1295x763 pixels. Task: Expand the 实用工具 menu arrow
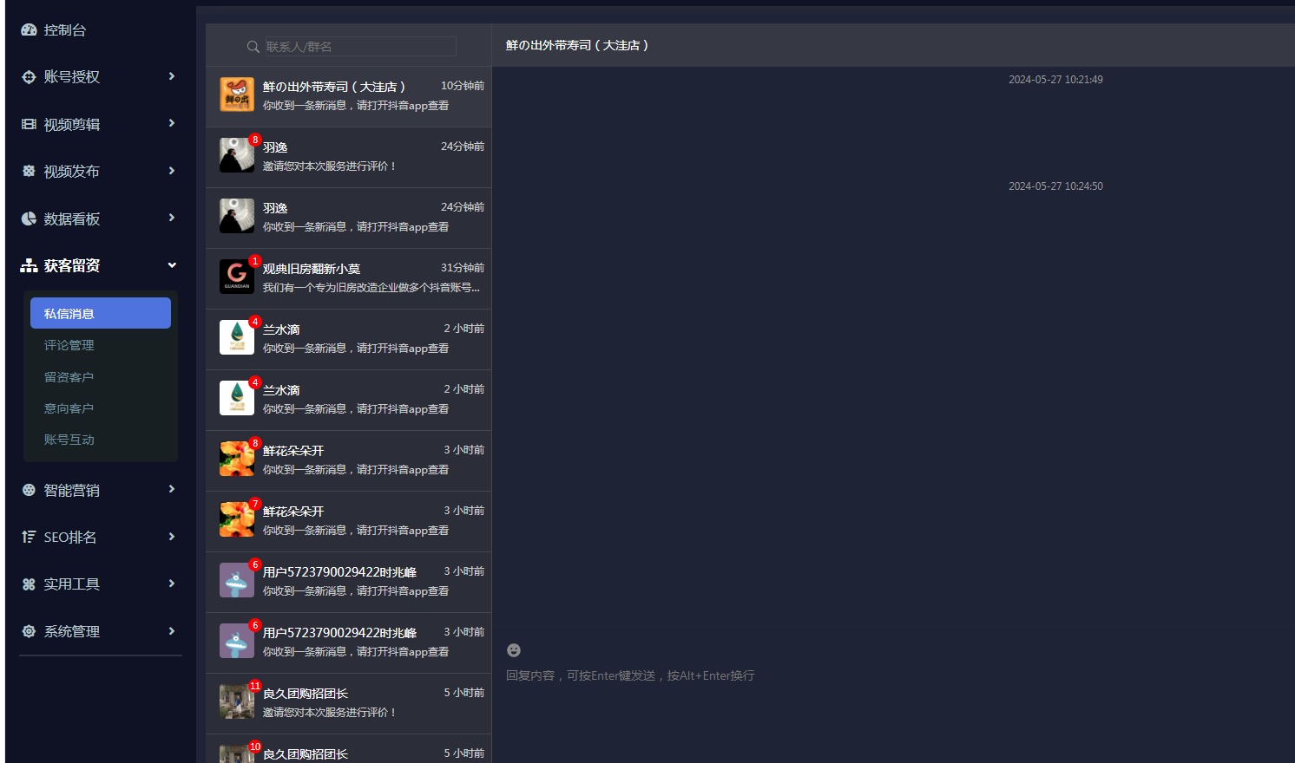(172, 584)
